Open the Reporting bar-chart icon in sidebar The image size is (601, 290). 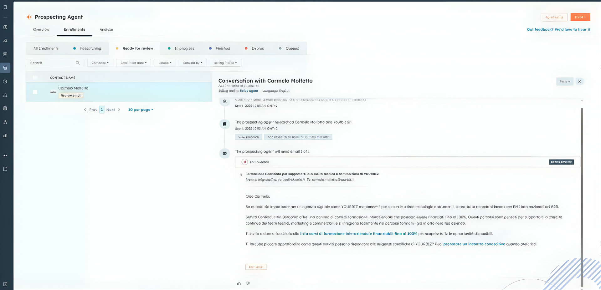[5, 135]
